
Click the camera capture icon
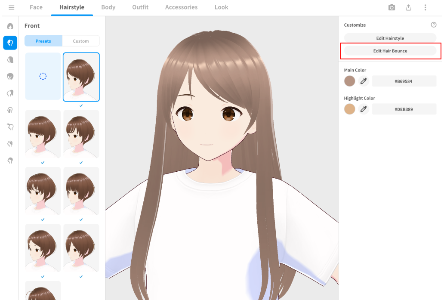[392, 7]
